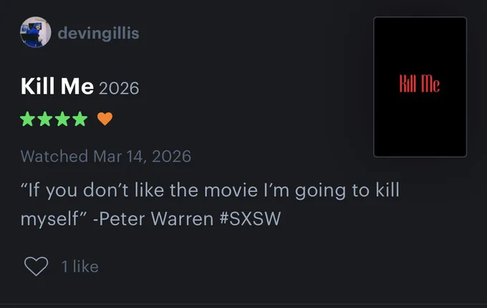Viewport: 487px width, 308px height.
Task: Click the red Kill Me poster lettering
Action: 420,84
